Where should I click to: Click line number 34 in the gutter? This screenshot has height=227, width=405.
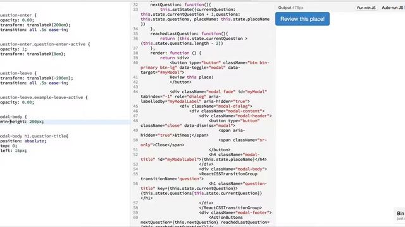(x=135, y=29)
